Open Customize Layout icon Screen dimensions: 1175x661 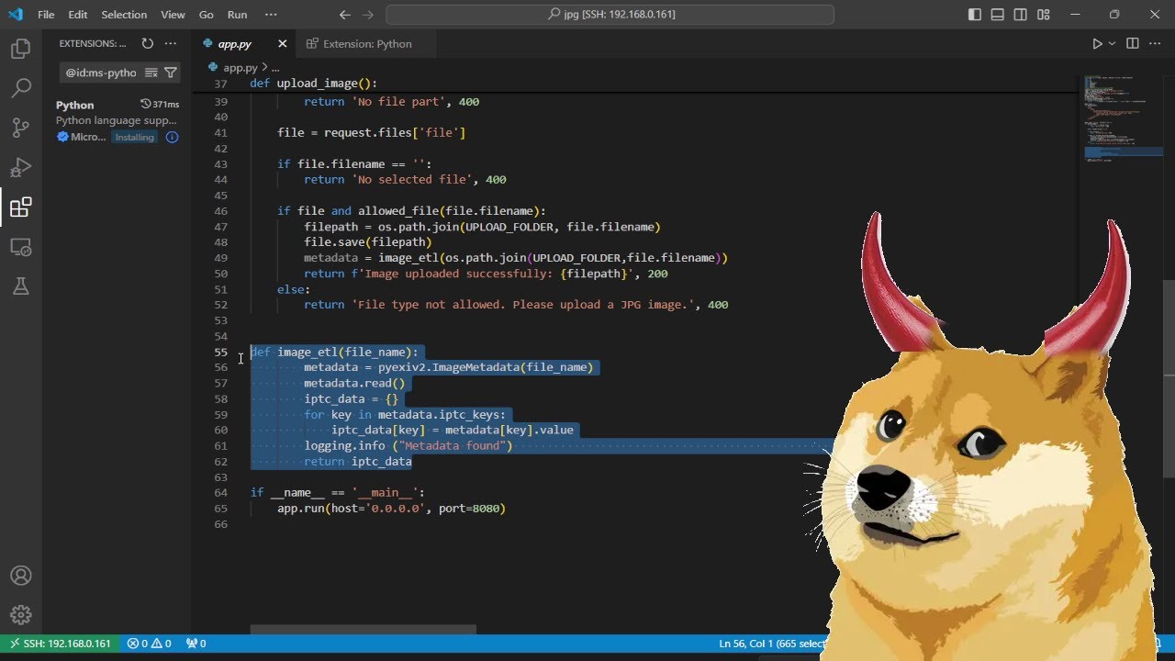(x=1044, y=15)
